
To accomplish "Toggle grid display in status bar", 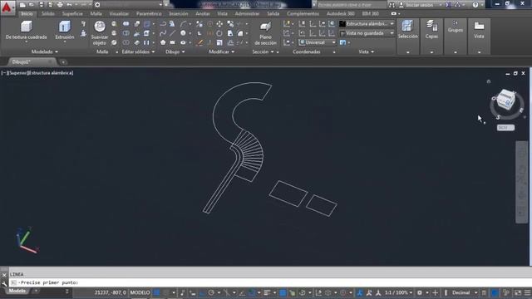I will pyautogui.click(x=157, y=292).
